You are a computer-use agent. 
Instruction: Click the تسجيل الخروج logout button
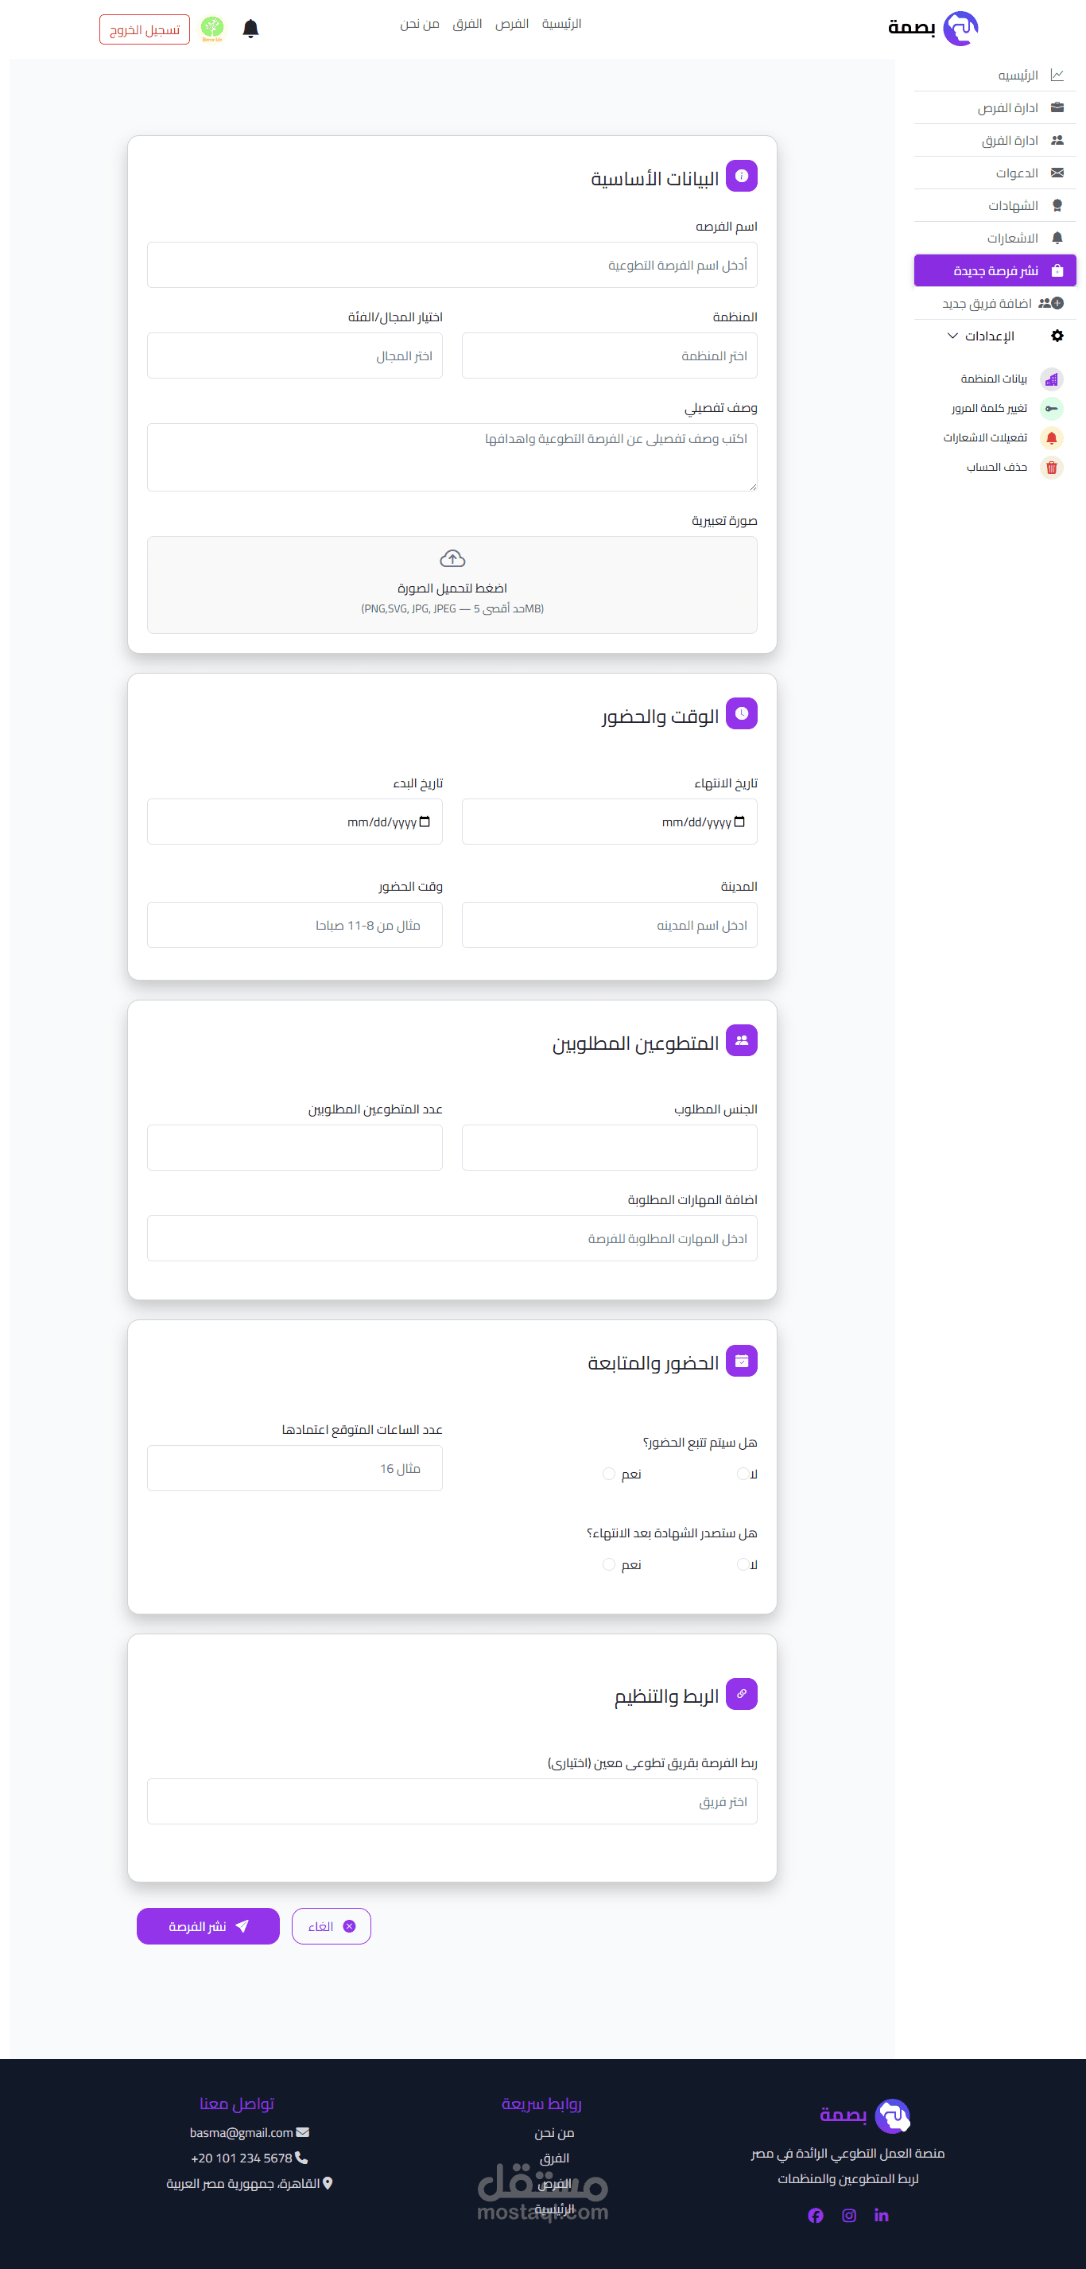145,30
